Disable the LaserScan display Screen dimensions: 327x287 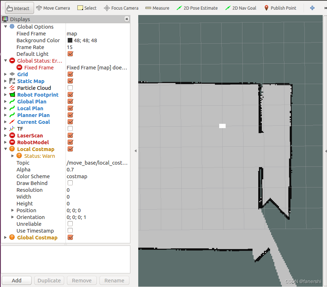pyautogui.click(x=70, y=135)
